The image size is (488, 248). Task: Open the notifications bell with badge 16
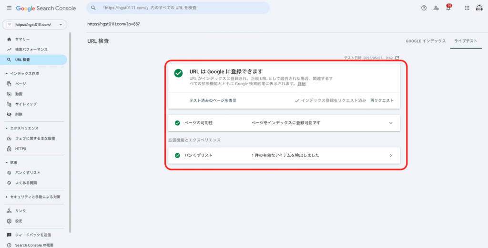(x=448, y=8)
